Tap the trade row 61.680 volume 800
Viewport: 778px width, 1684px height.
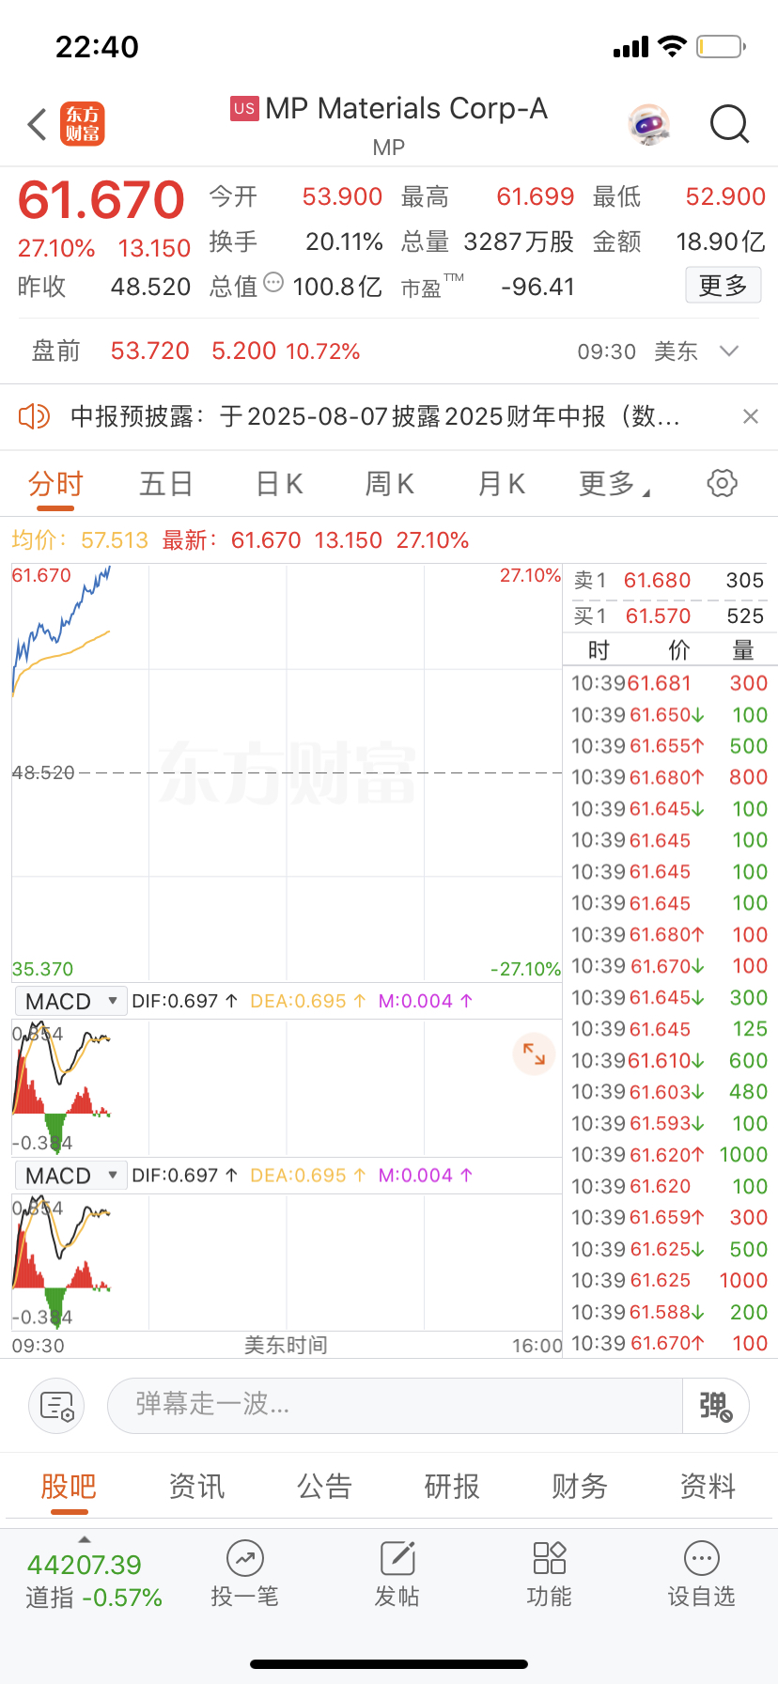pos(669,777)
